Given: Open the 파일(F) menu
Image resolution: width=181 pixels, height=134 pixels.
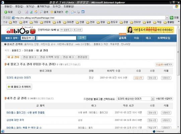Looking at the screenshot, I should coord(8,6).
